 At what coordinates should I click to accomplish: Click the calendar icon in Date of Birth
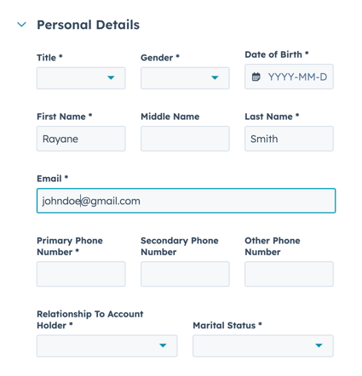[x=256, y=77]
